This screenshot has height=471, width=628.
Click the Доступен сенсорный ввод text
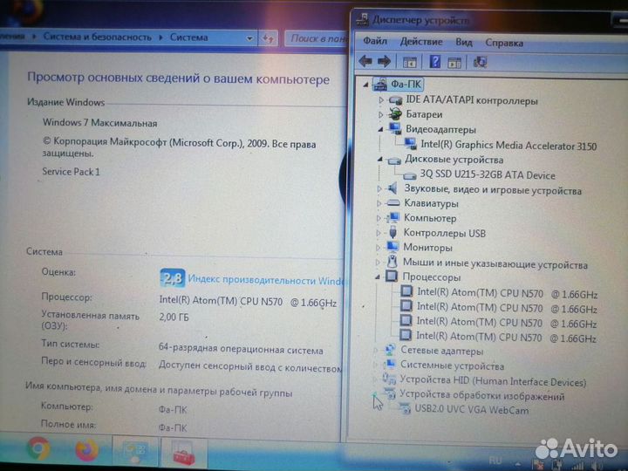(x=250, y=366)
